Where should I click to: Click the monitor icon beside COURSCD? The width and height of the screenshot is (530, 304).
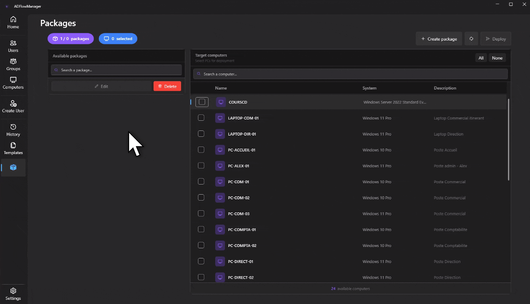220,102
